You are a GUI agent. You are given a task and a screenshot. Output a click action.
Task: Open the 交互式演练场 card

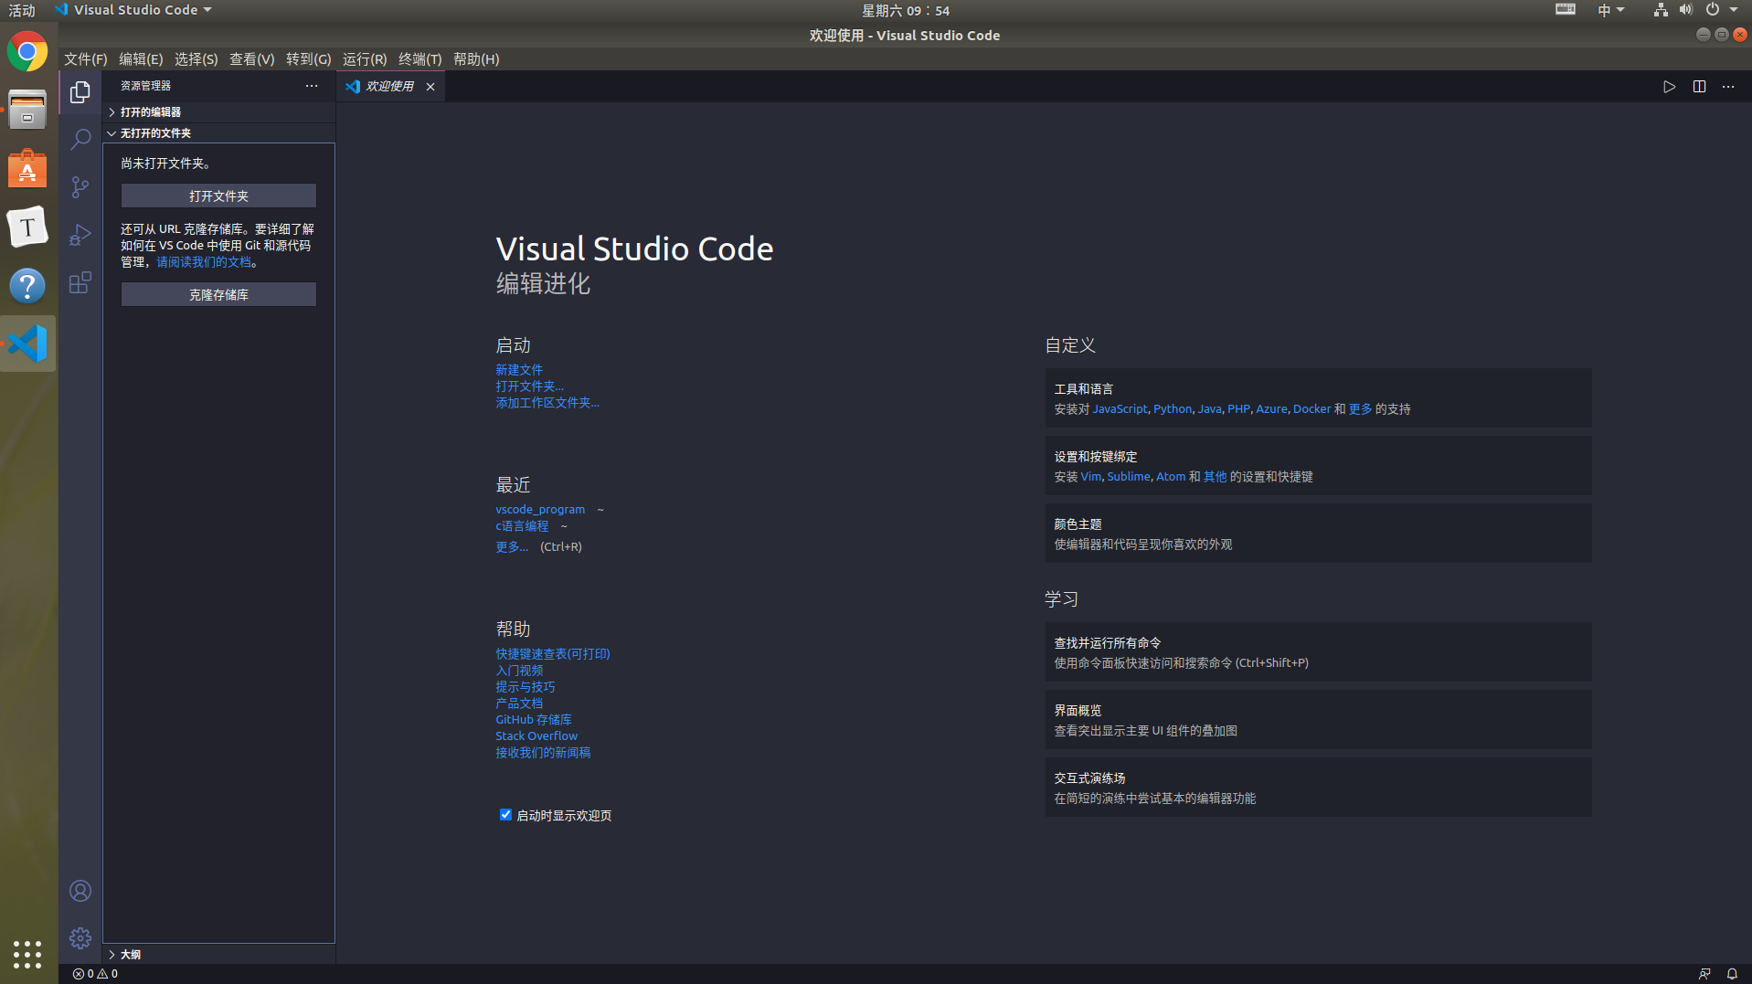(x=1318, y=788)
